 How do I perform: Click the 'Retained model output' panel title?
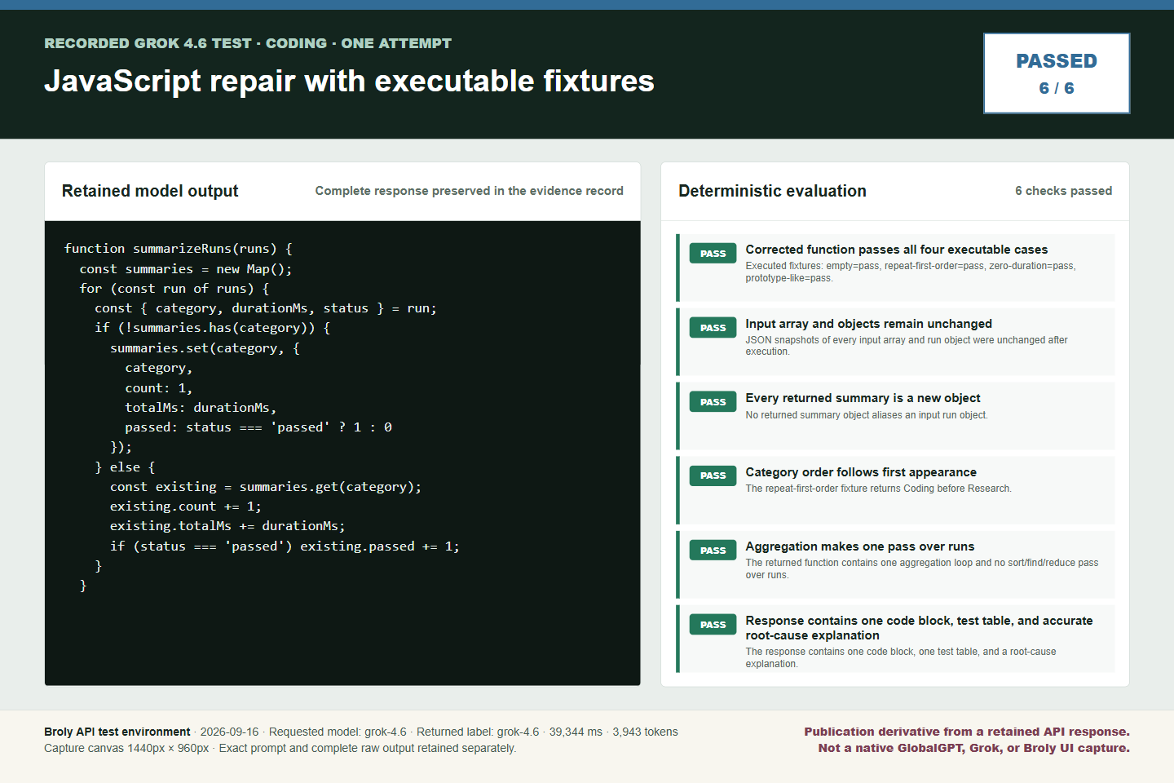click(x=150, y=191)
